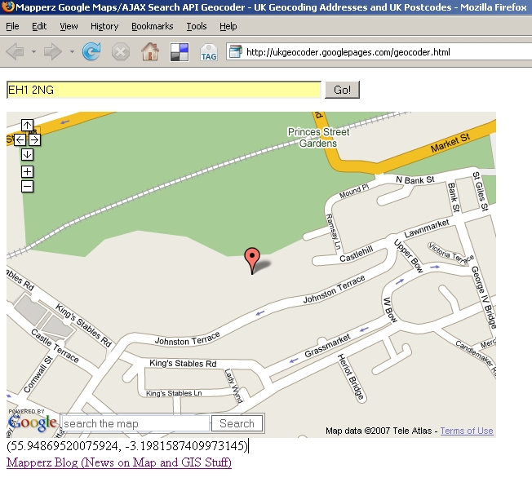Click the red map marker pin
532x482 pixels.
tap(252, 260)
